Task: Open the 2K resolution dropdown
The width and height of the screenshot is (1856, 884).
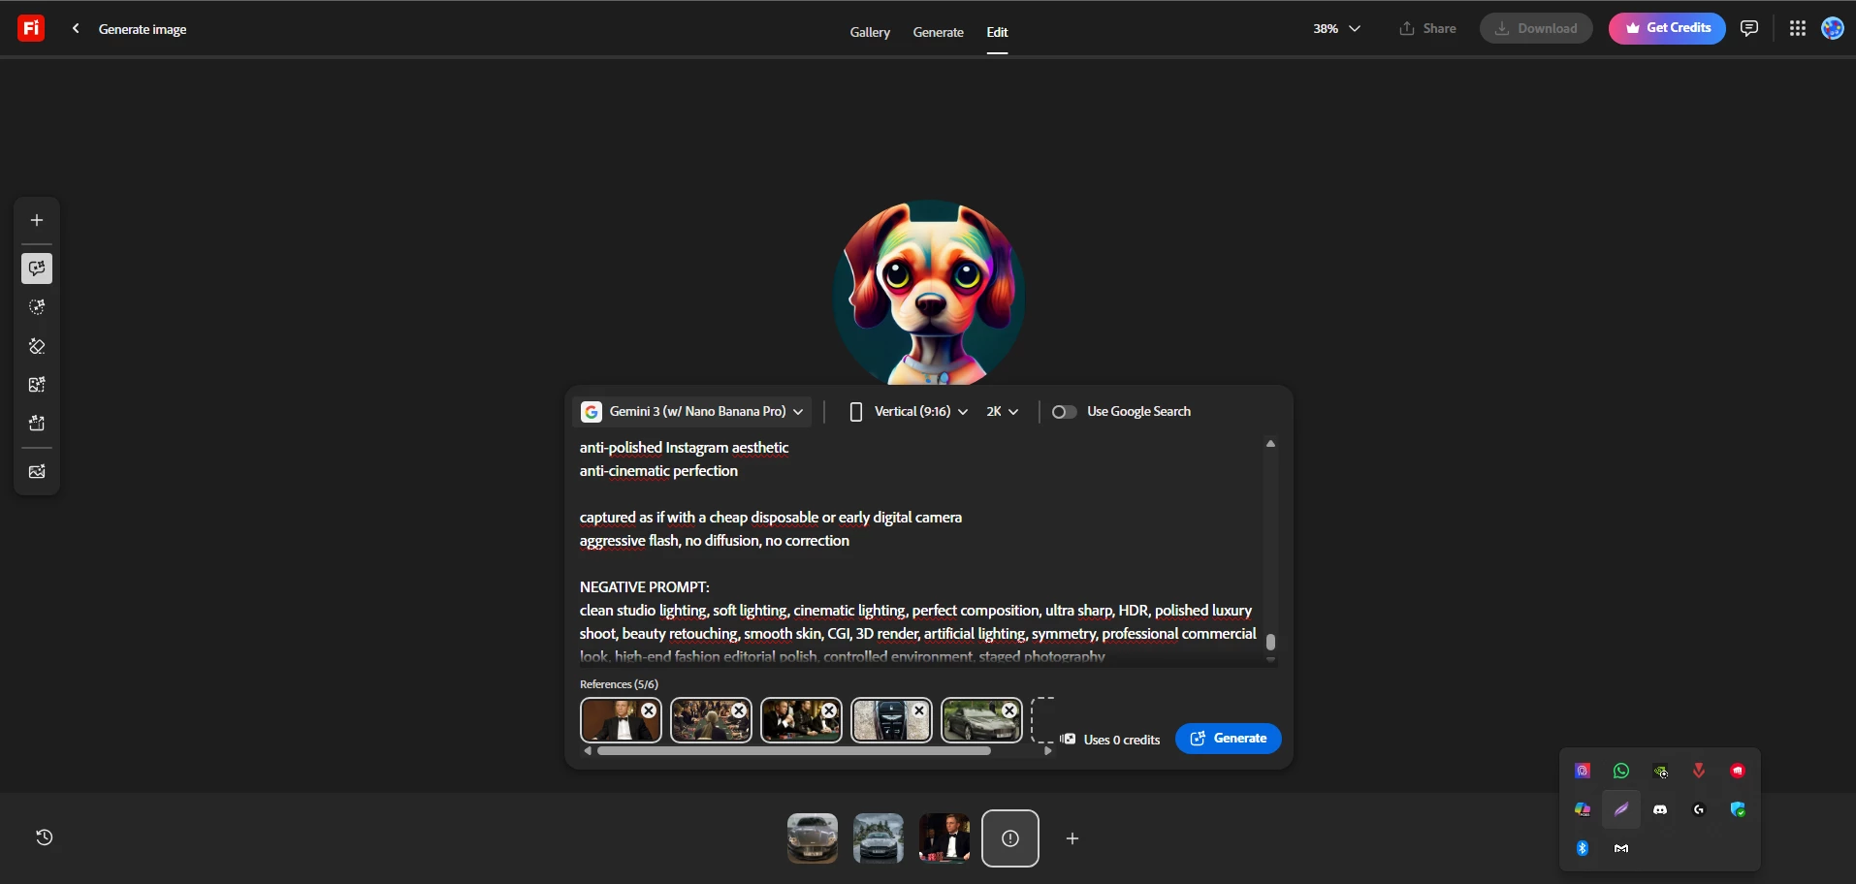Action: pyautogui.click(x=1003, y=412)
